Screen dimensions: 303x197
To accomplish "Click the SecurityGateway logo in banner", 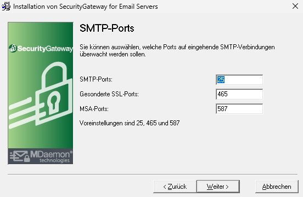I will tap(41, 48).
